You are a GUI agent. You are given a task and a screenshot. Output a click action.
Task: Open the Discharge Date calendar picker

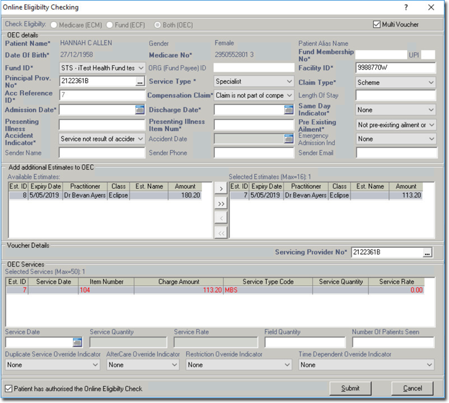click(x=289, y=110)
